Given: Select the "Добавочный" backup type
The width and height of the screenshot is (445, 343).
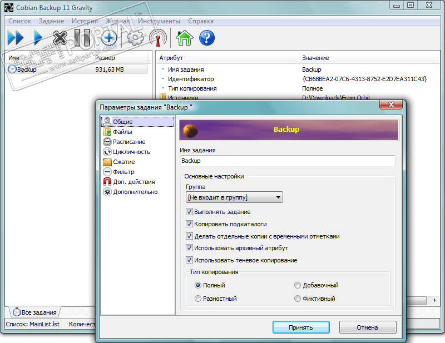Looking at the screenshot, I should pos(298,285).
